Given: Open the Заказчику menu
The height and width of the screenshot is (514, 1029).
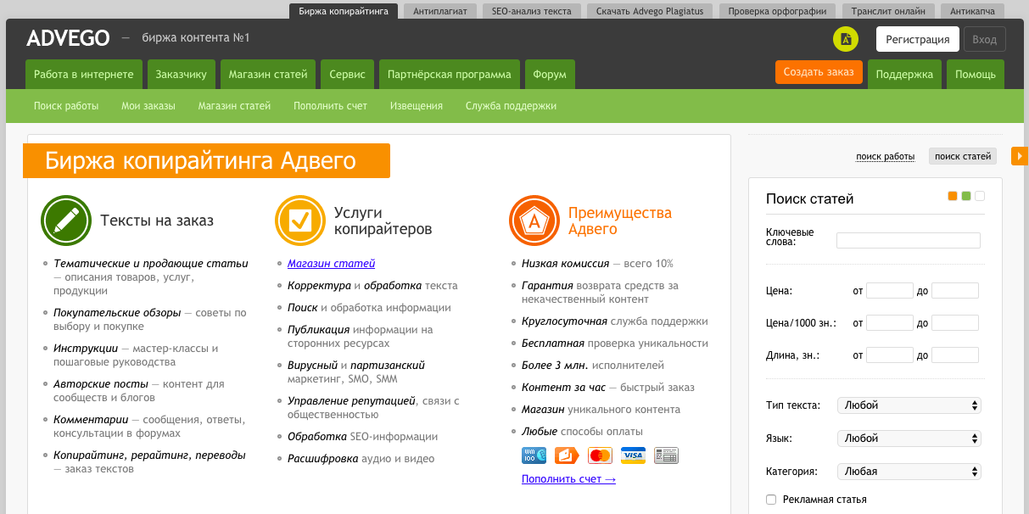Looking at the screenshot, I should tap(181, 74).
